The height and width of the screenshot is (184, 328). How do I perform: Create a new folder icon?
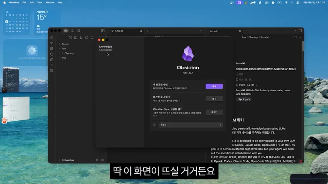pos(76,38)
